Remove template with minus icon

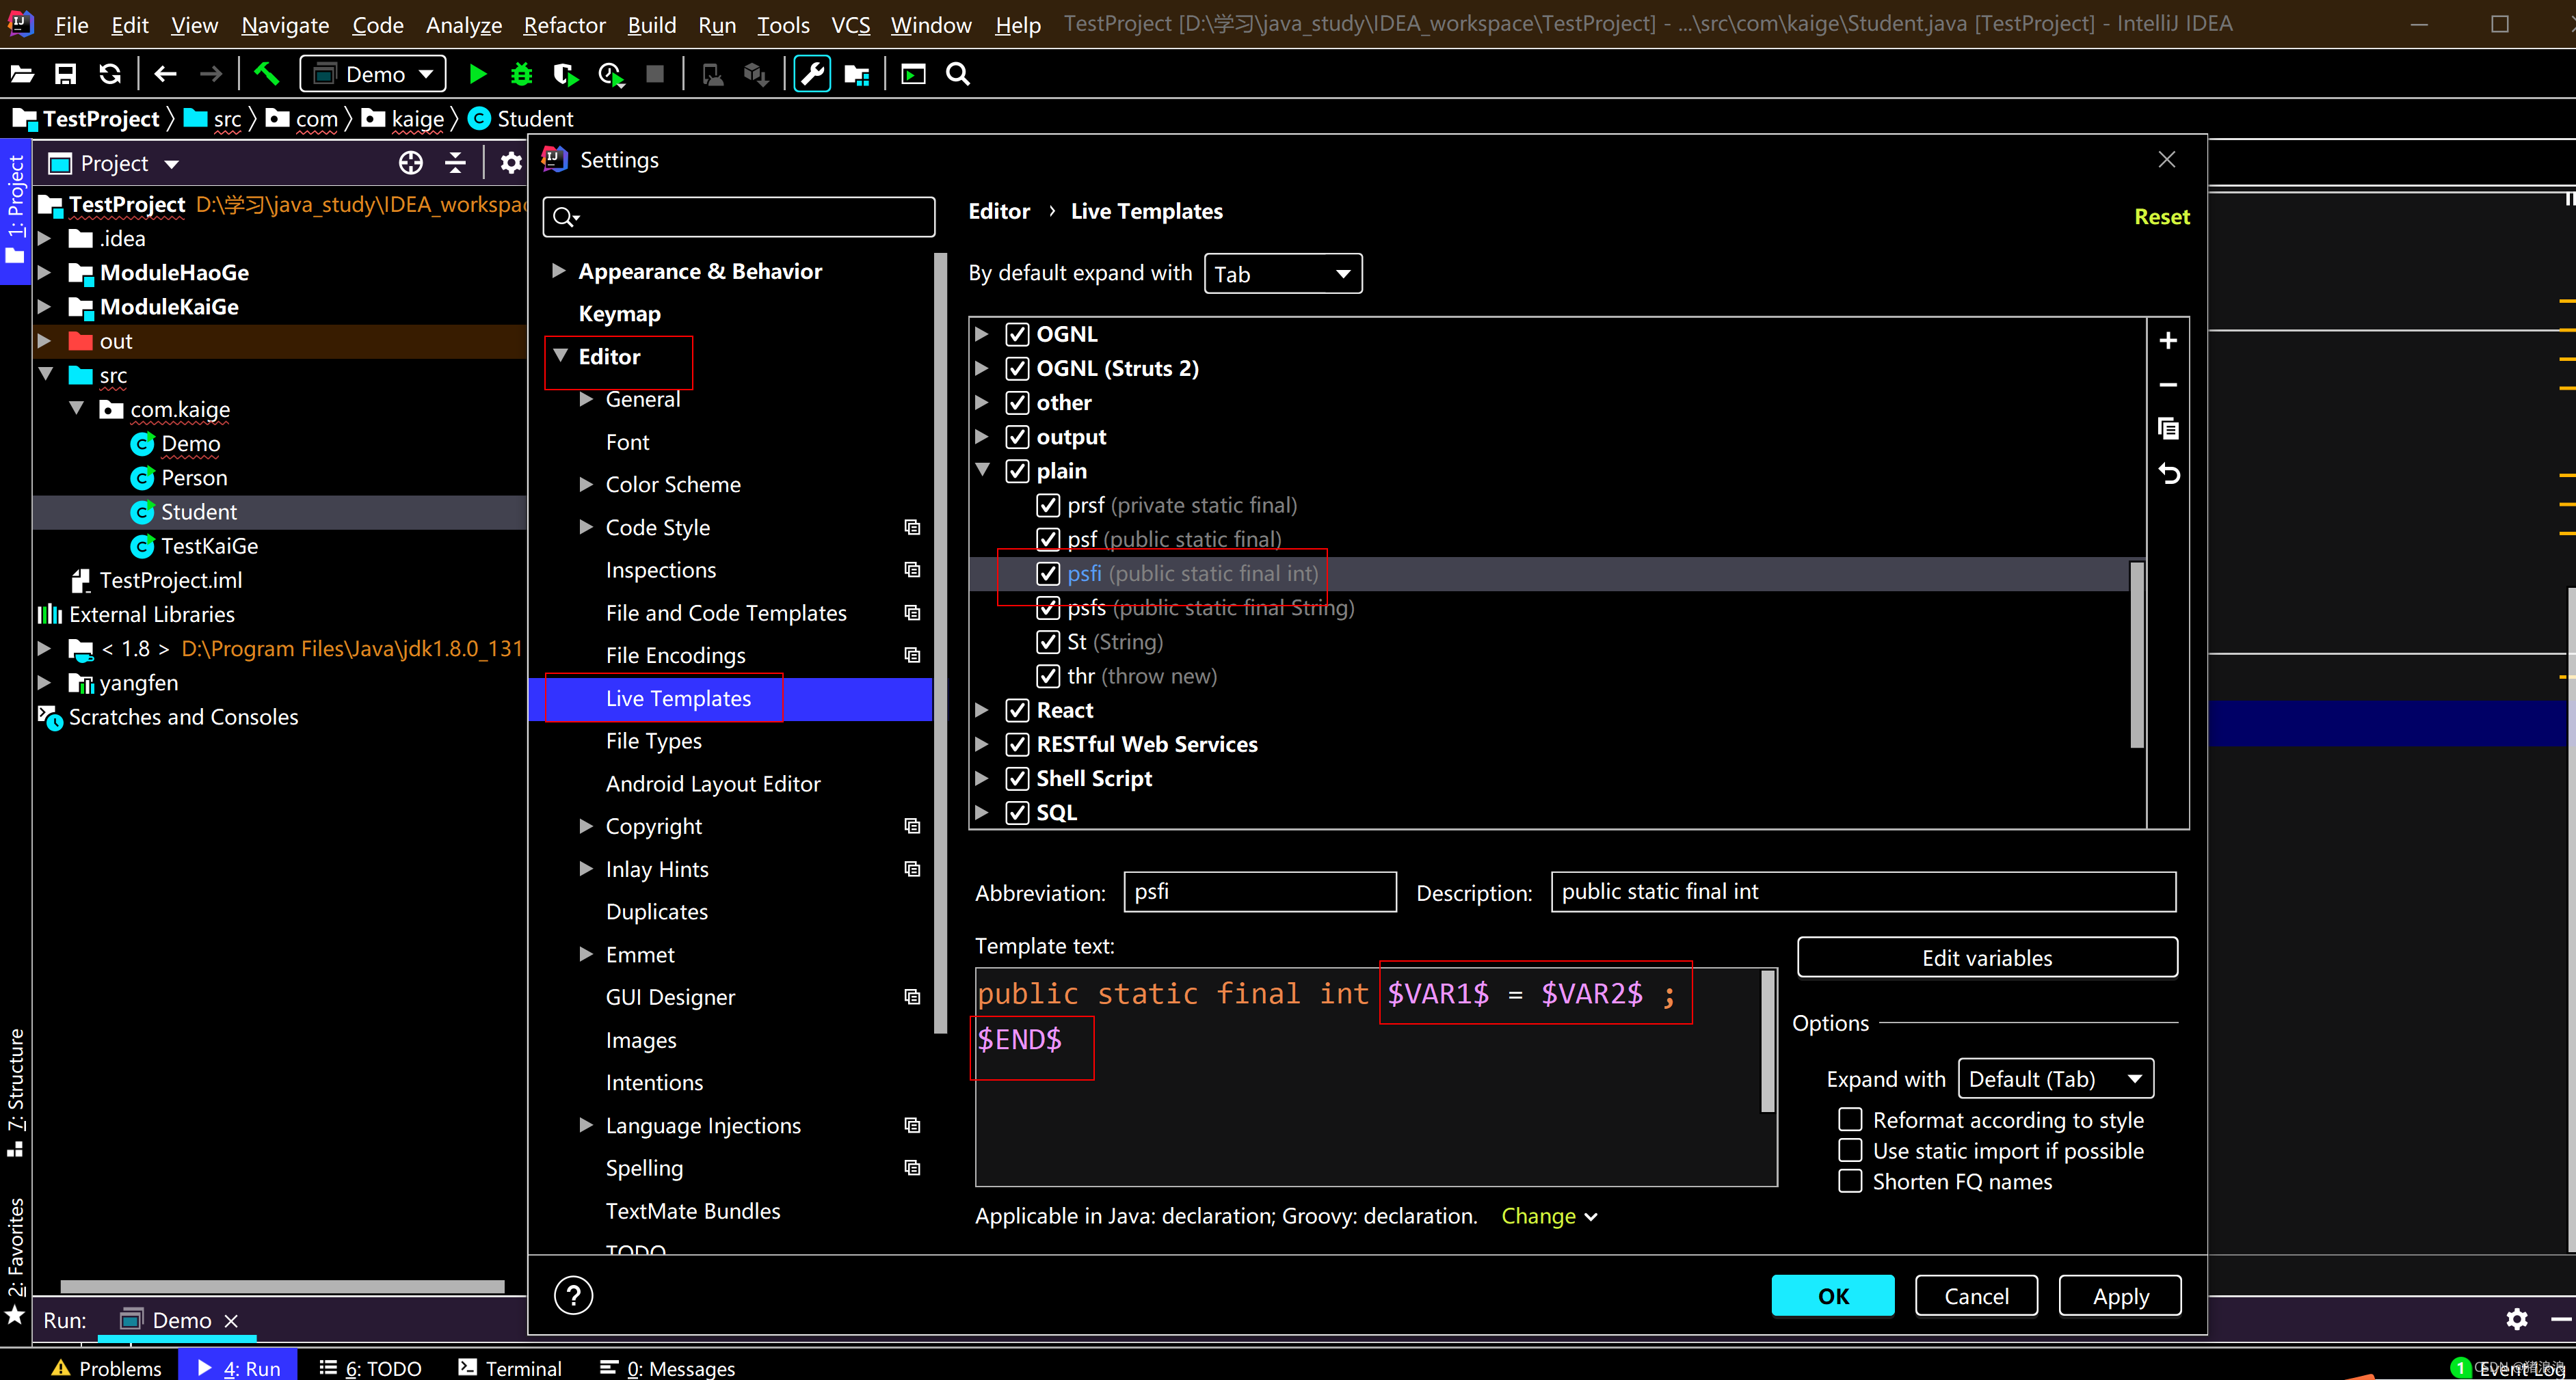pos(2168,385)
